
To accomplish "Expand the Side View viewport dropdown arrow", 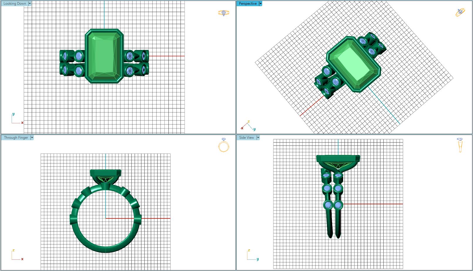I will [x=258, y=138].
